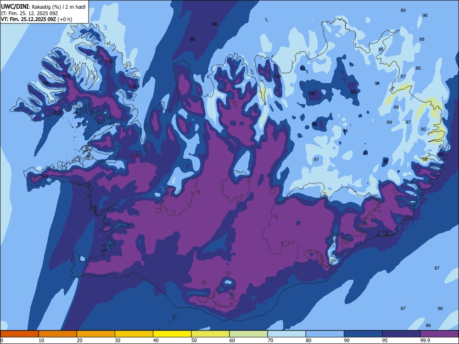Click the '58' humidity value on map

(x=425, y=160)
